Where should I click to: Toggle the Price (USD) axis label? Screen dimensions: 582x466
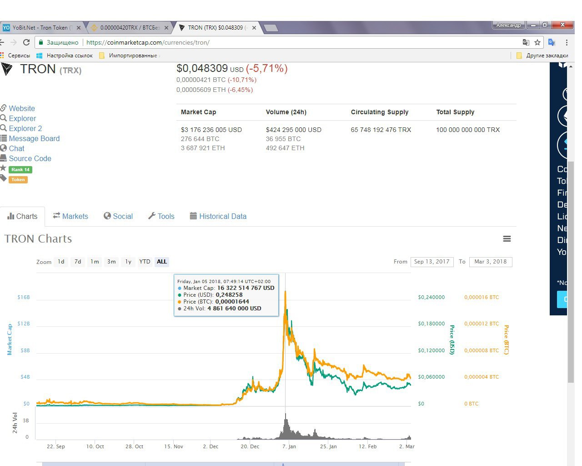tap(452, 340)
